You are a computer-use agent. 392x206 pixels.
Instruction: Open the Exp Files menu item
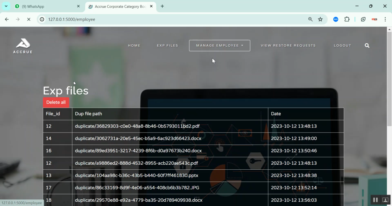(x=168, y=45)
